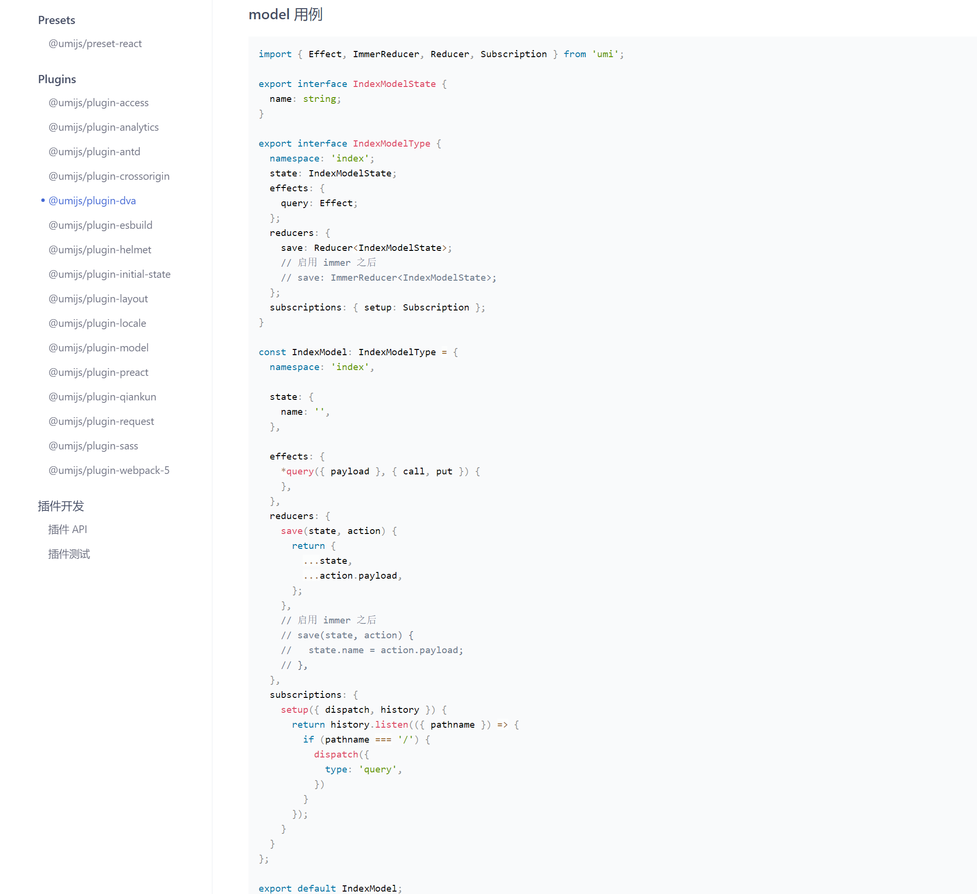Click the "name: ''," code line
This screenshot has height=894, width=977.
click(x=305, y=411)
